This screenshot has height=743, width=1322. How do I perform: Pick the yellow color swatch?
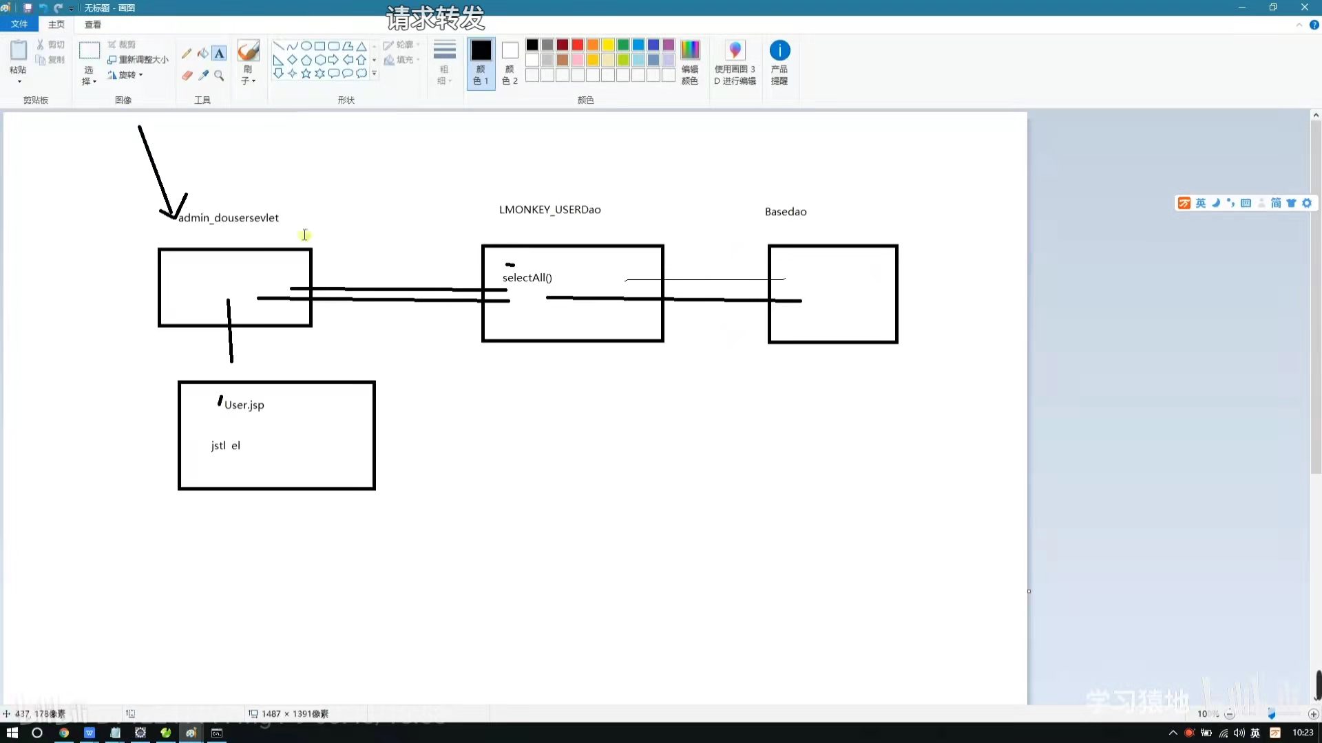pyautogui.click(x=608, y=45)
